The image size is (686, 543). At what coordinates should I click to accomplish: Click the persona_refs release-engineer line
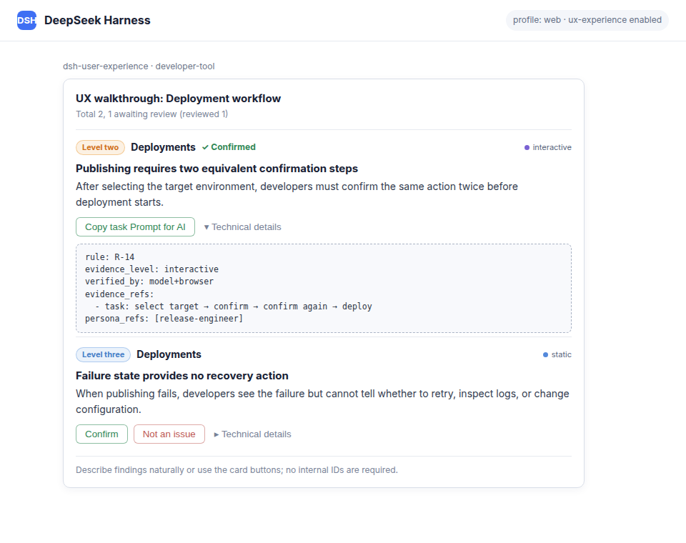pyautogui.click(x=164, y=319)
